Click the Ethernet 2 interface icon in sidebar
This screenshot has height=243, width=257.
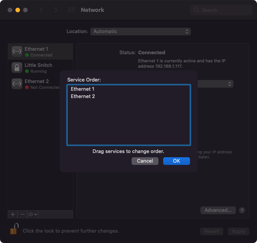pos(17,84)
